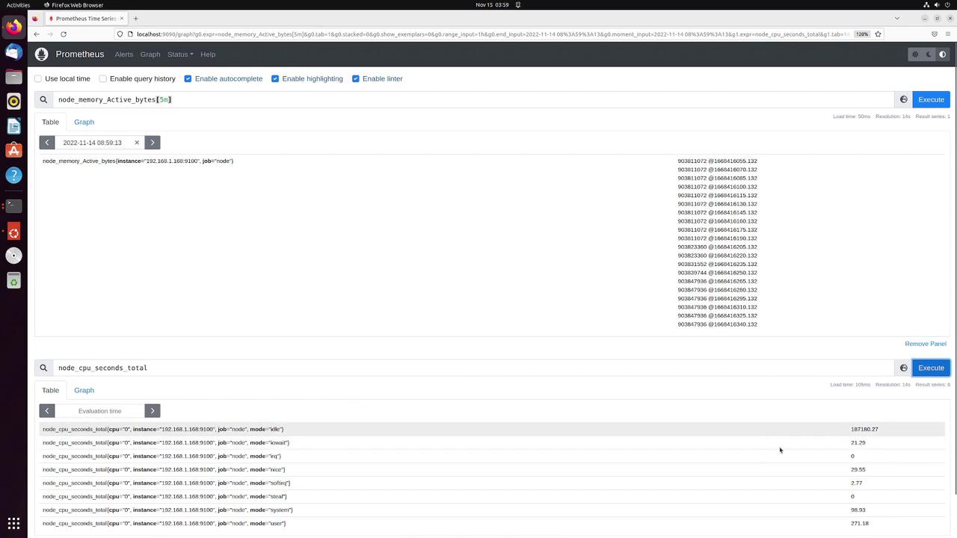This screenshot has width=957, height=538.
Task: Open the Alerts page in navbar
Action: pyautogui.click(x=124, y=55)
